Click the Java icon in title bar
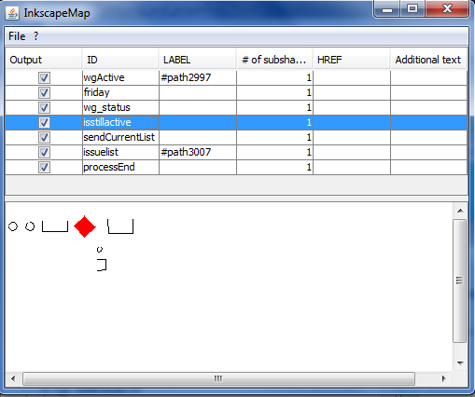The width and height of the screenshot is (475, 397). pyautogui.click(x=12, y=13)
